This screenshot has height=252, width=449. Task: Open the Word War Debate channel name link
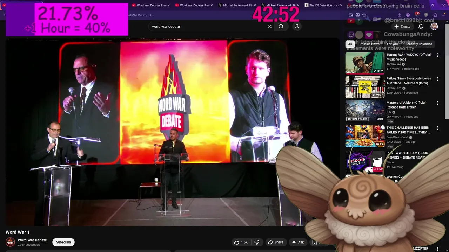coord(32,240)
